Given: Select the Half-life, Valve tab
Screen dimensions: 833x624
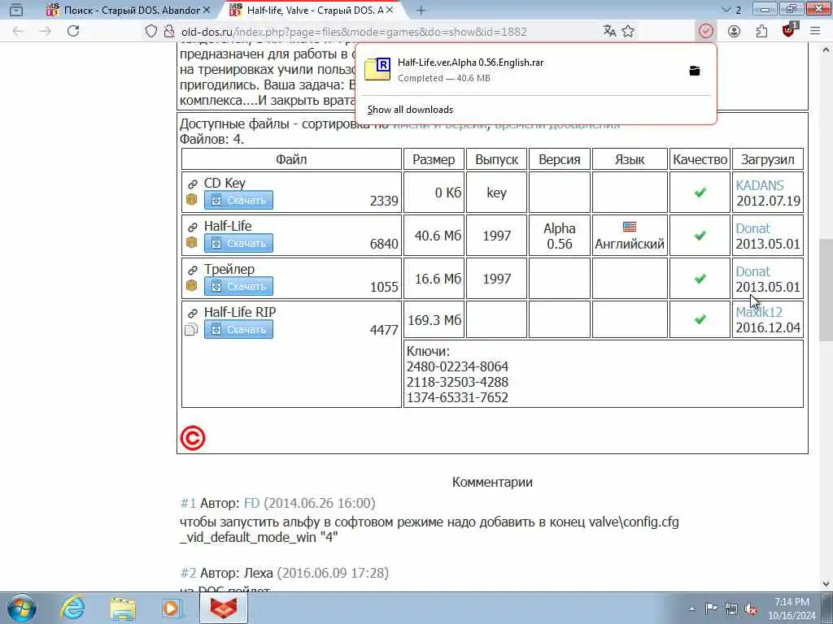Looking at the screenshot, I should pyautogui.click(x=311, y=10).
